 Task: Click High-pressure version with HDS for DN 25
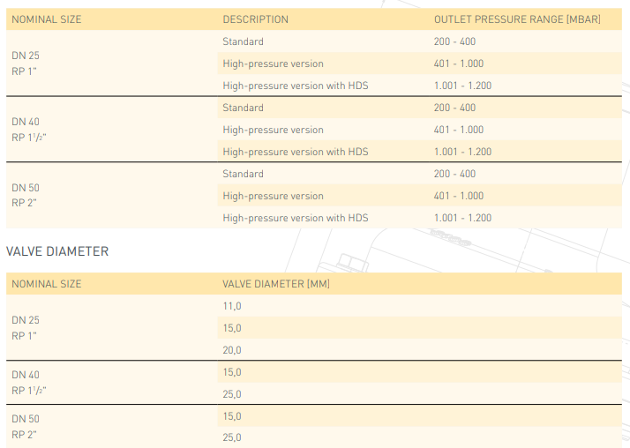pyautogui.click(x=296, y=86)
